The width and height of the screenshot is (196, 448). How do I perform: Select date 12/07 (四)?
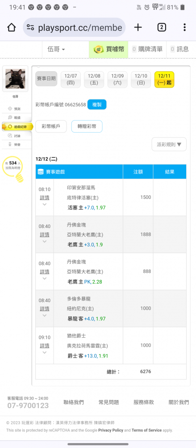click(x=71, y=79)
